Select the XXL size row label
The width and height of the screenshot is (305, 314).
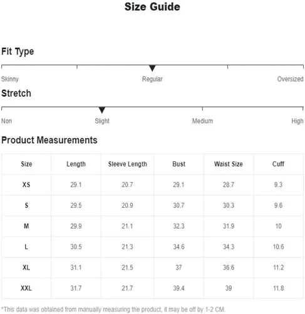coord(26,288)
